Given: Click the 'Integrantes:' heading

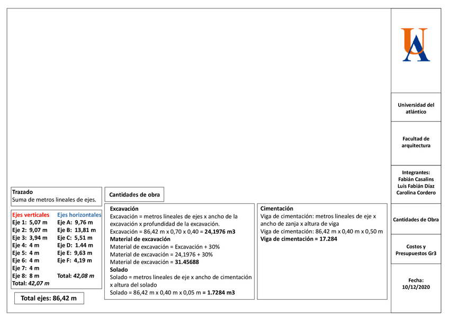Looking at the screenshot, I should (x=416, y=172).
